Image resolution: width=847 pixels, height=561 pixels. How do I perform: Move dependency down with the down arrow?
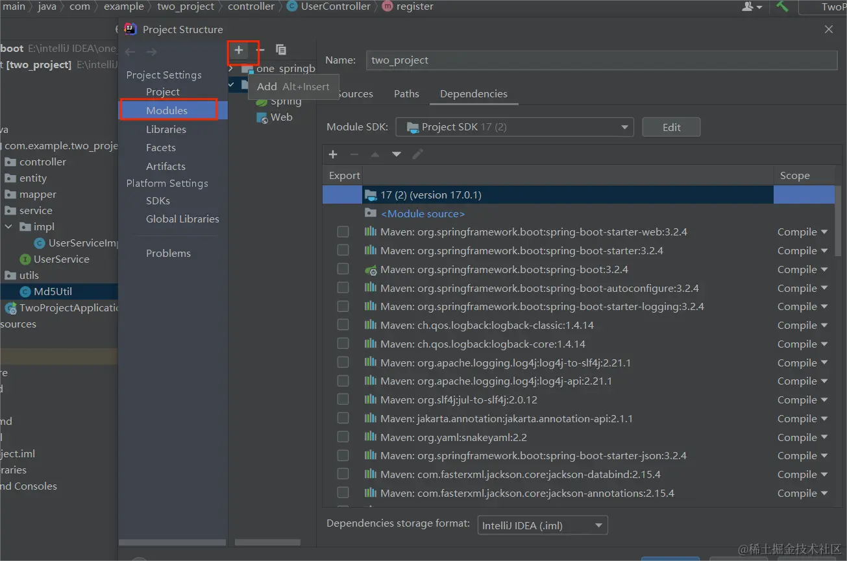(397, 154)
